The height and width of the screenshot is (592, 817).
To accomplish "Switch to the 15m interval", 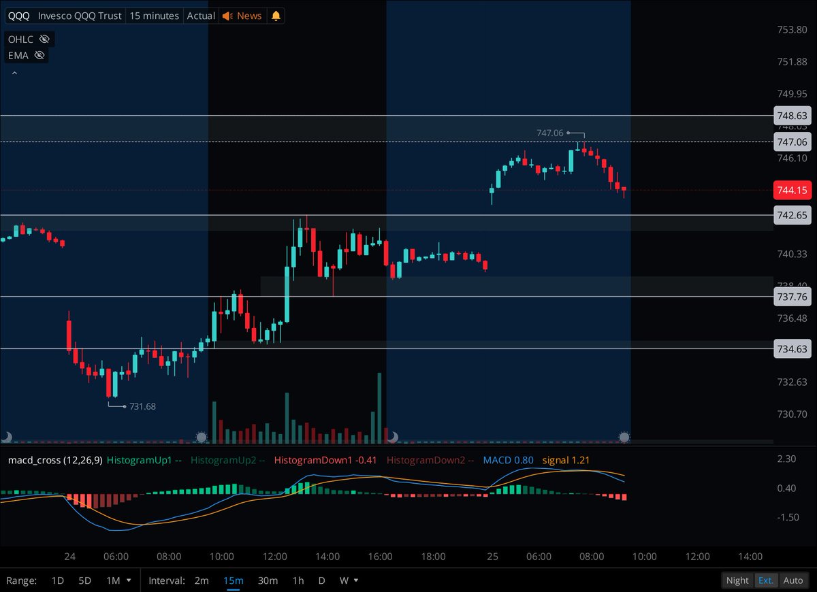I will (x=234, y=580).
